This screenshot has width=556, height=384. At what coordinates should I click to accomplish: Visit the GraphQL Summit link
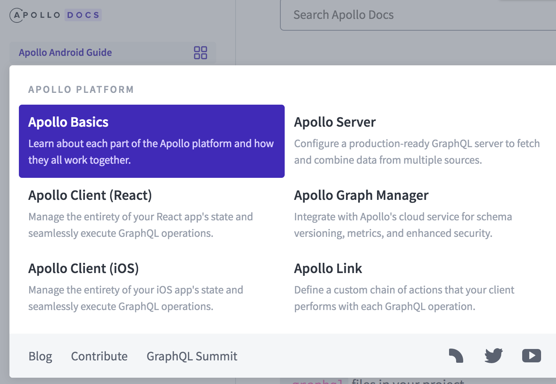coord(192,356)
